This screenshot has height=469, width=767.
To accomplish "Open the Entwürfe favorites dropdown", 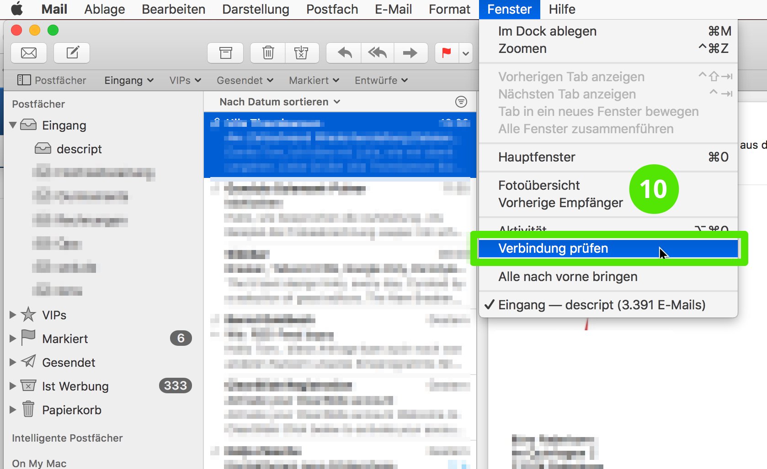I will click(x=381, y=80).
